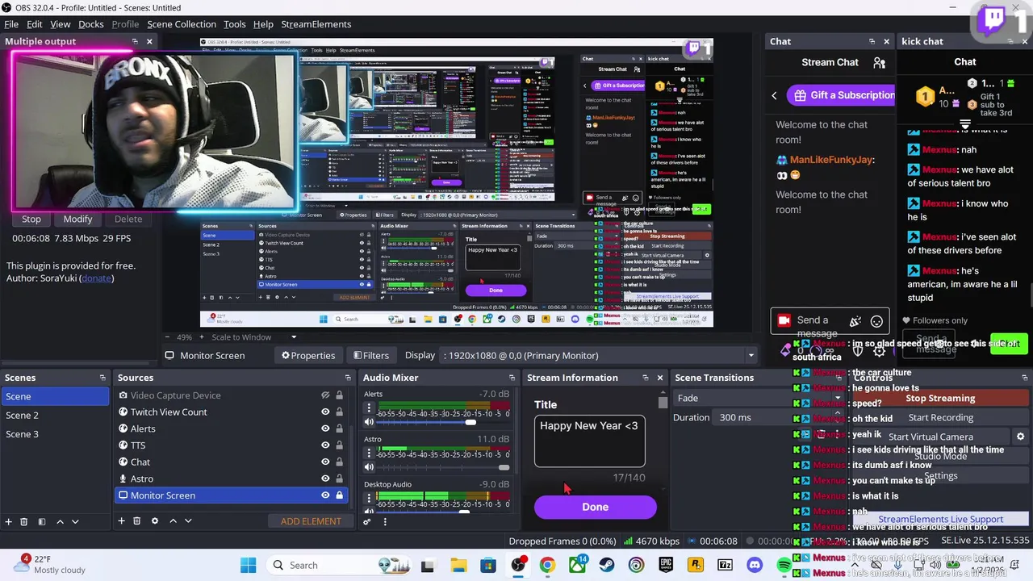Undock the Audio Mixer panel
1033x581 pixels.
pos(512,378)
